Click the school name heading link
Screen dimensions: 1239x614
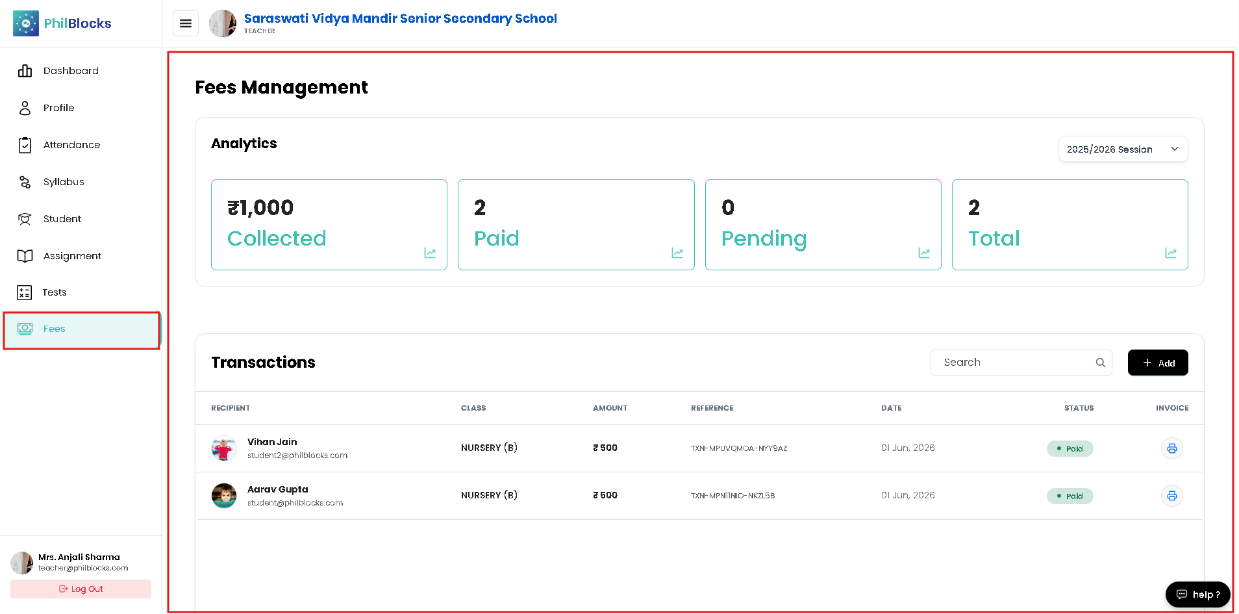[x=401, y=18]
